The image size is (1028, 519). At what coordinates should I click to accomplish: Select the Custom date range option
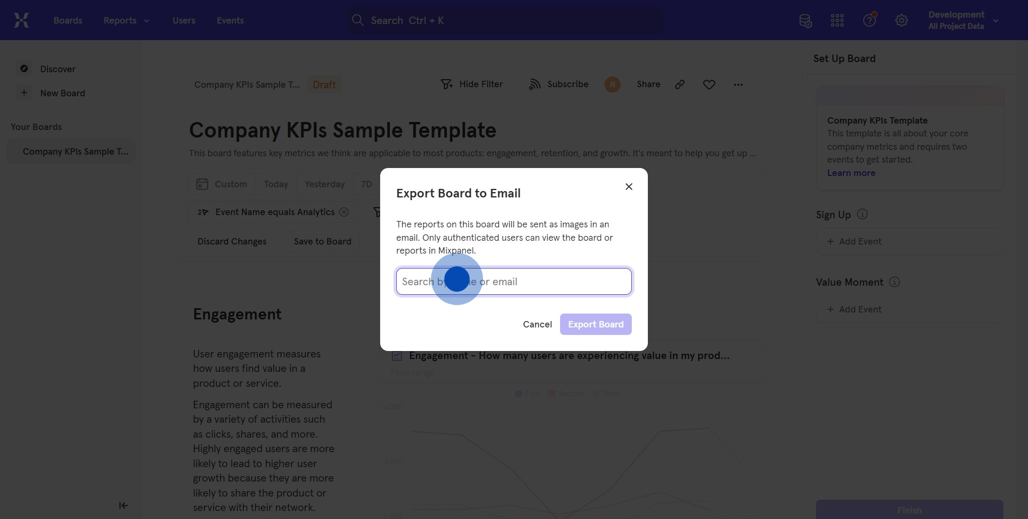222,184
